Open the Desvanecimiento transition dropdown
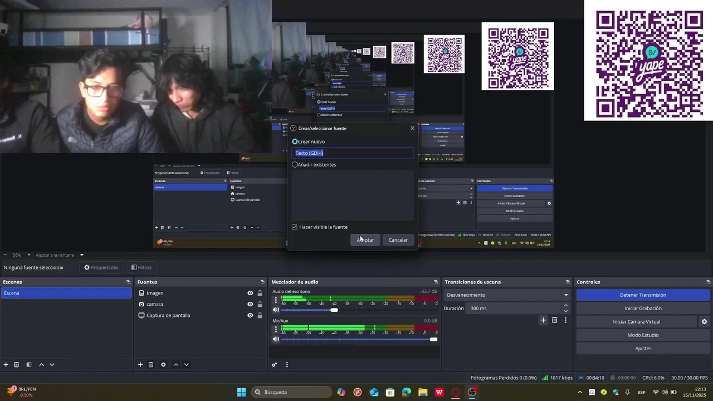Image resolution: width=713 pixels, height=401 pixels. tap(507, 295)
